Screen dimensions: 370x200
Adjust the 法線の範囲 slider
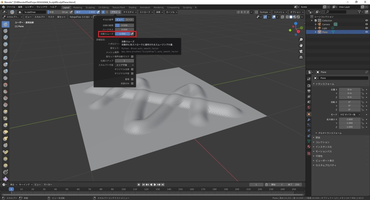[125, 25]
